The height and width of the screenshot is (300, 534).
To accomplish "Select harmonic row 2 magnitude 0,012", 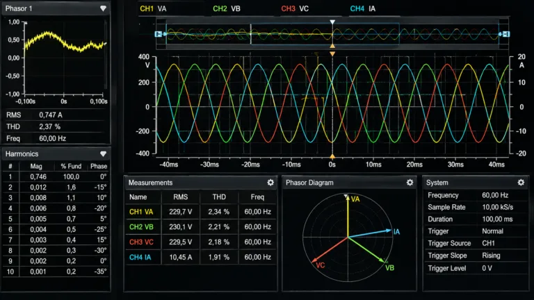I will pyautogui.click(x=38, y=187).
